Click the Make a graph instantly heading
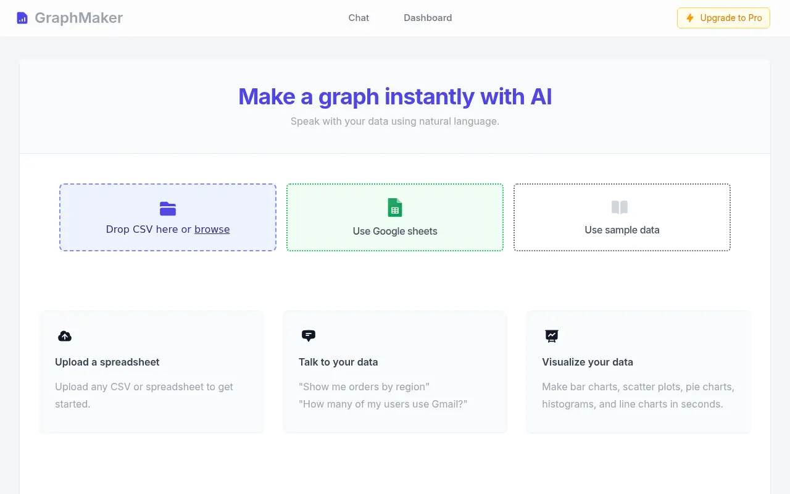This screenshot has width=790, height=494. click(x=395, y=96)
